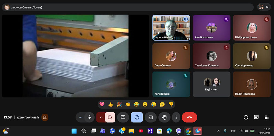The height and width of the screenshot is (136, 274).
Task: Open the activities grid icon
Action: pos(266,117)
